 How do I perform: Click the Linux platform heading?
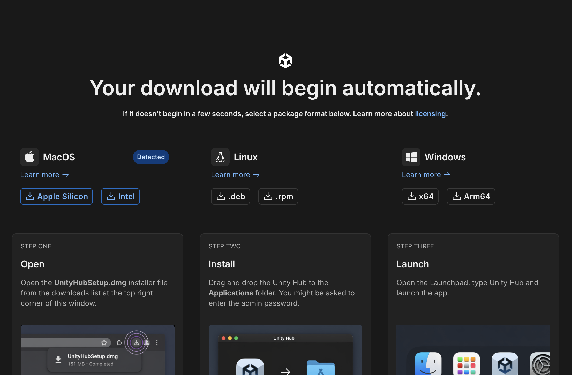pyautogui.click(x=246, y=157)
